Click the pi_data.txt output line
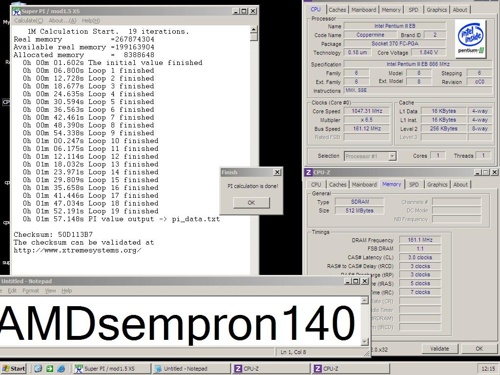Screen dimensions: 500x375 121,219
